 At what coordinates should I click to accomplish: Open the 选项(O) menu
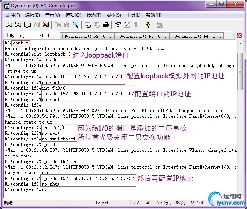[x=73, y=15]
